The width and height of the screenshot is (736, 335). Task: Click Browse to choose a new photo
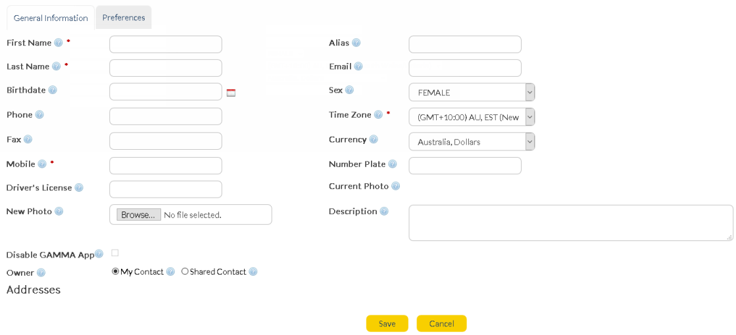pos(139,215)
